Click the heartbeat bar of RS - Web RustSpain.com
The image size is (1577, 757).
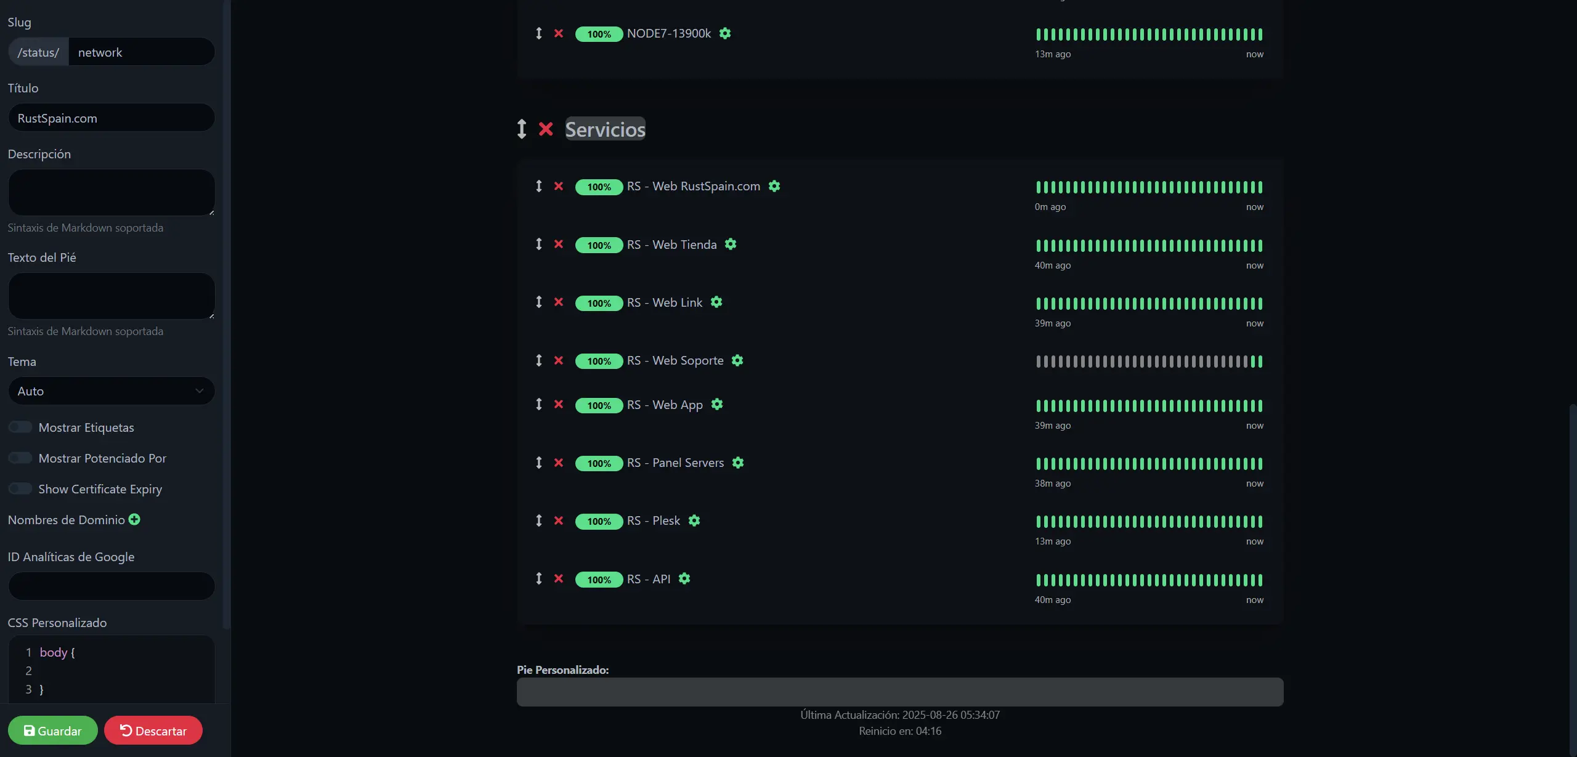click(1149, 187)
